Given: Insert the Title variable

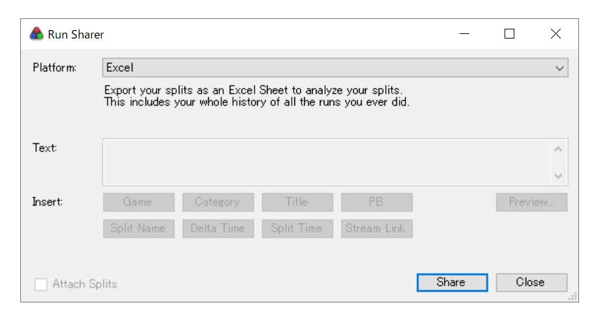Looking at the screenshot, I should (297, 202).
